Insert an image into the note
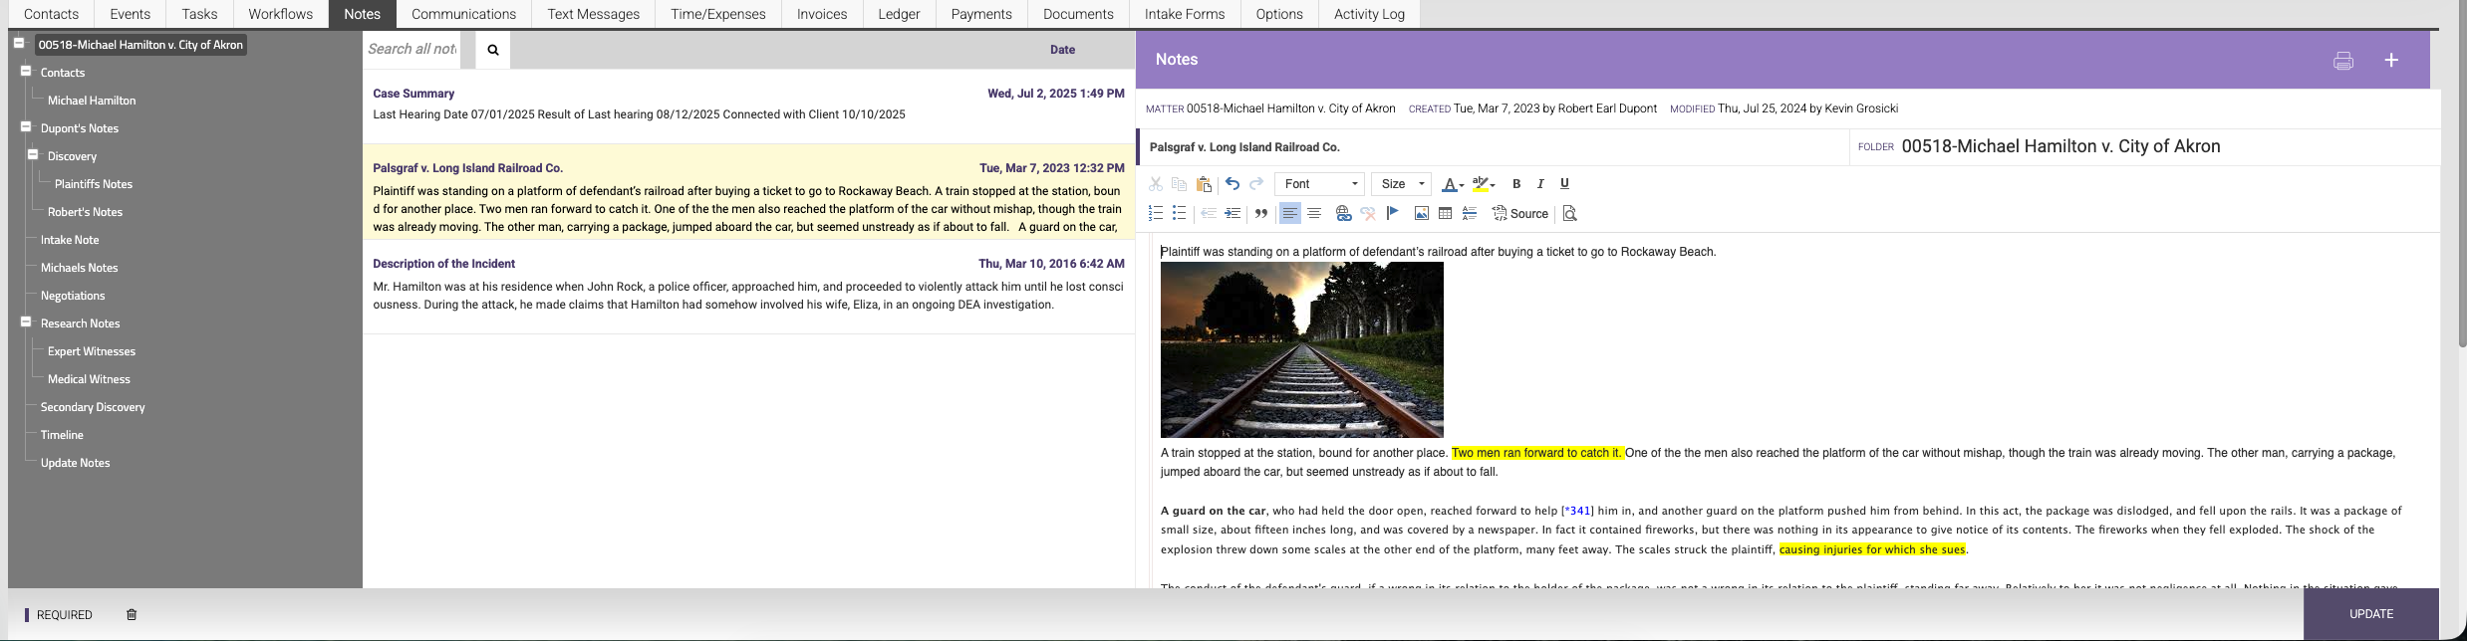Screen dimensions: 2467x641 [1422, 214]
